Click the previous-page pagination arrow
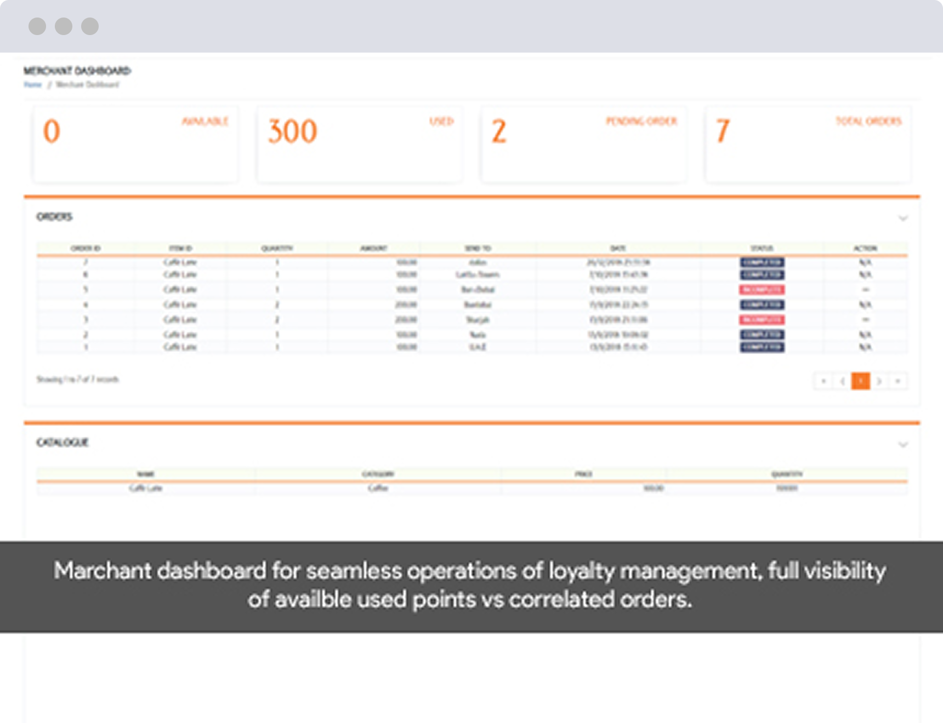Screen dimensions: 943x723 (x=842, y=381)
